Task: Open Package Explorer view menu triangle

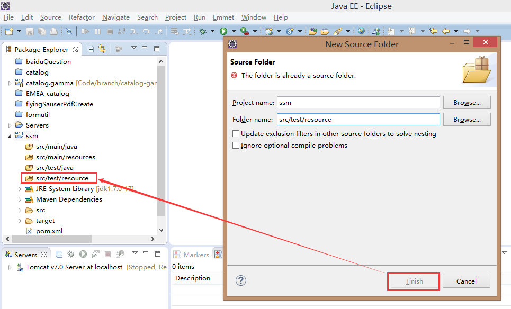Action: (x=134, y=48)
